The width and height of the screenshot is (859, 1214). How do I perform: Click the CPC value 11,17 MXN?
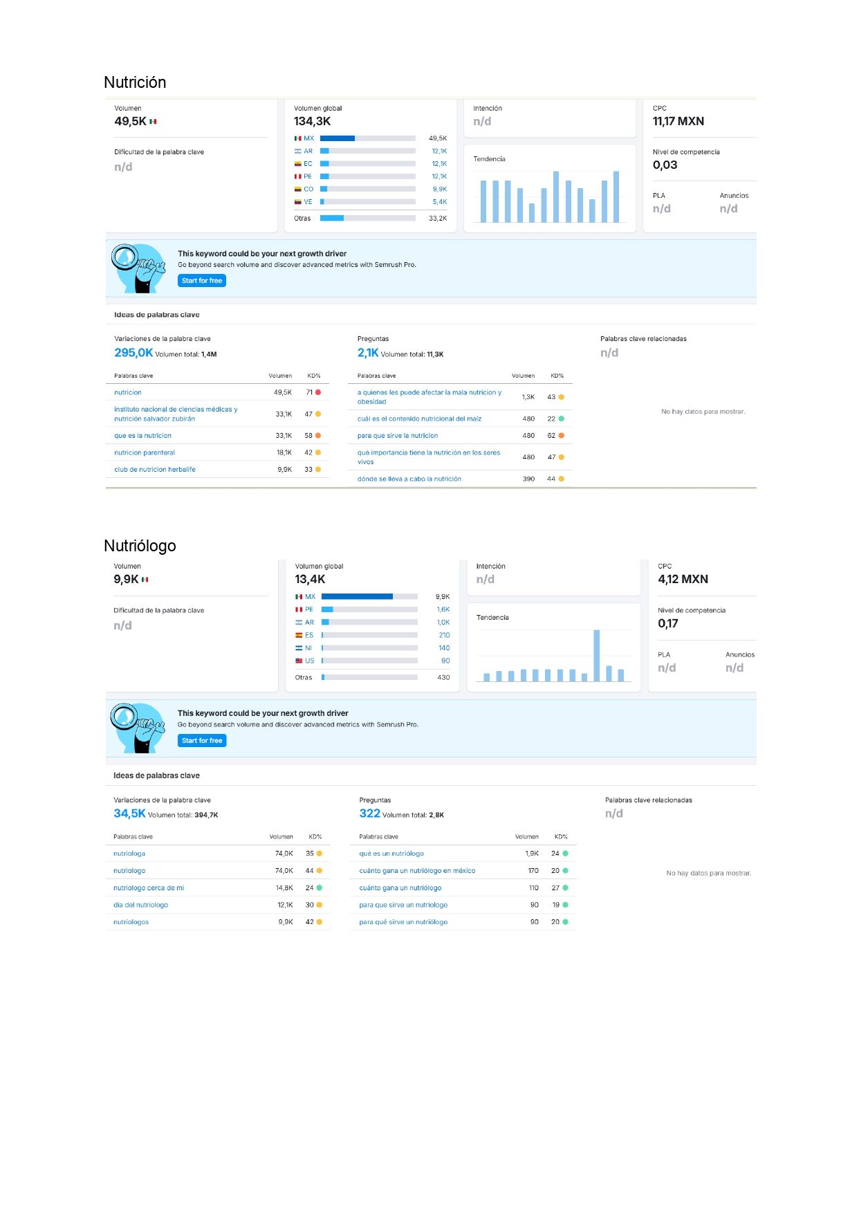678,121
